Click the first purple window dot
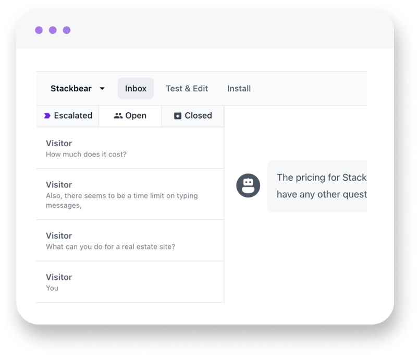Viewport: 417px width, 355px height. [39, 30]
